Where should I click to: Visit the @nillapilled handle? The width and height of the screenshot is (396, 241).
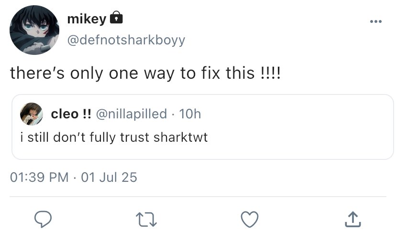point(132,114)
